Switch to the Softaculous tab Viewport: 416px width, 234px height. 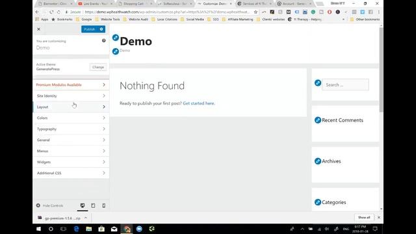(175, 4)
